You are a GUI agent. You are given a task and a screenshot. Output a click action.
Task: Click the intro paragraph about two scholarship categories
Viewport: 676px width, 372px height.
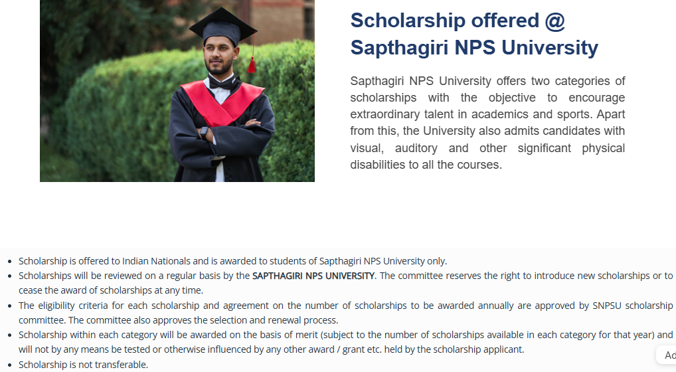click(x=487, y=123)
